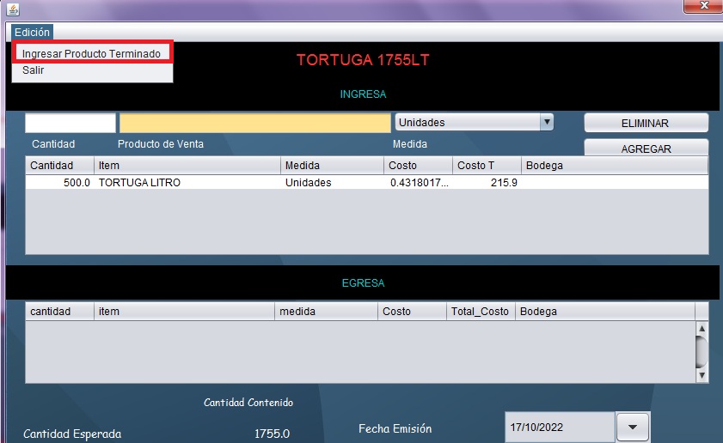
Task: Select Ingresar Producto Terminado menu entry
Action: [x=91, y=53]
